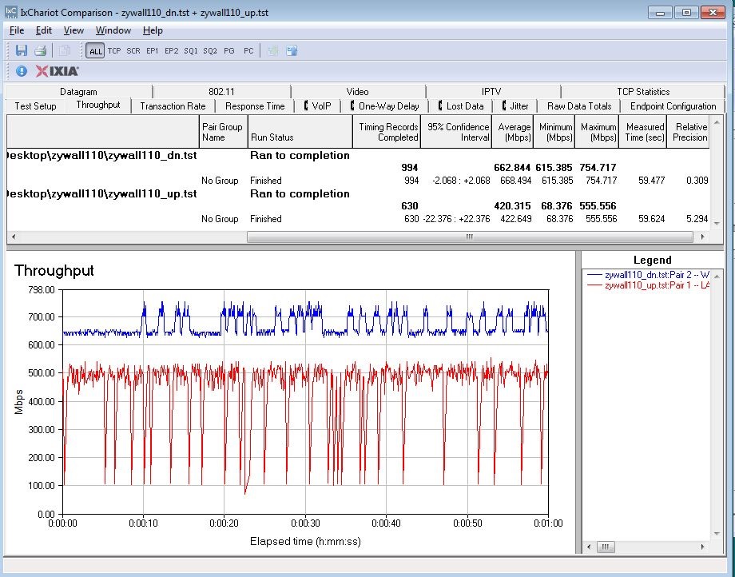Click the Relative Precision column header
Screen dimensions: 735x577
point(688,132)
